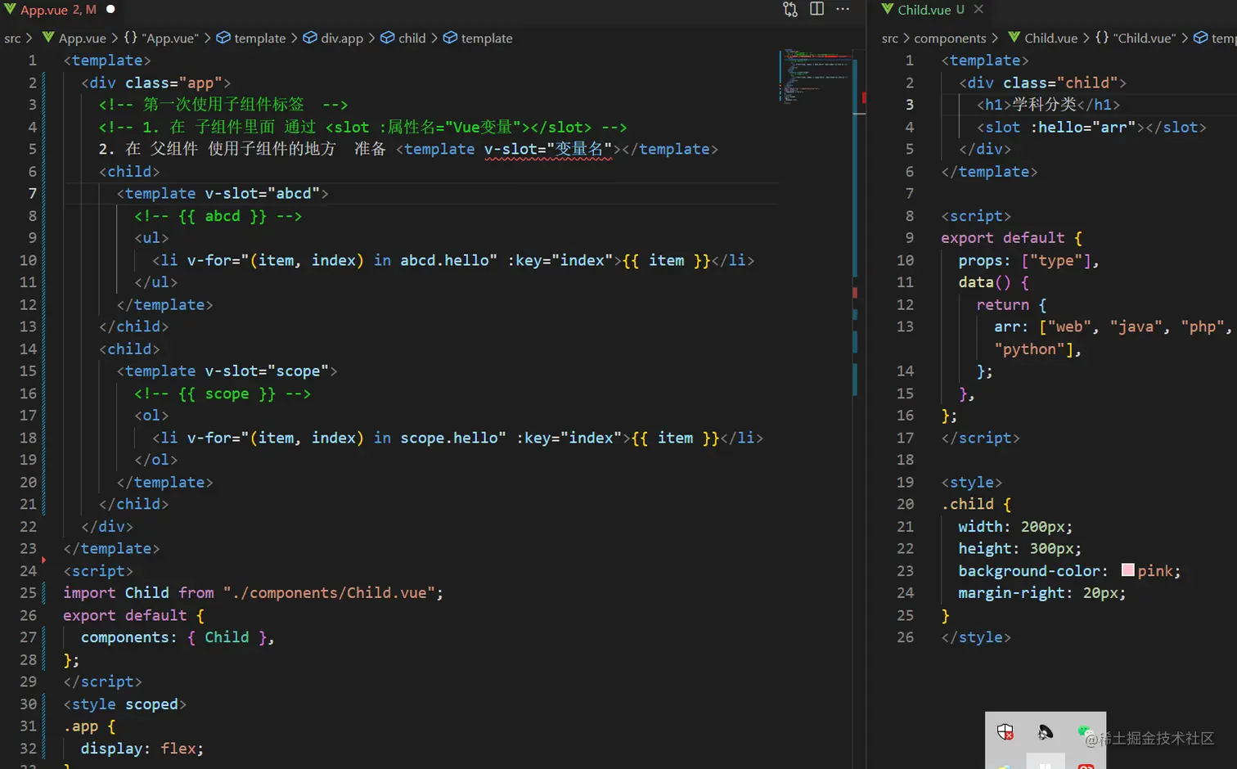The height and width of the screenshot is (769, 1237).
Task: Click the :hello="arr" slot binding
Action: coord(1083,127)
